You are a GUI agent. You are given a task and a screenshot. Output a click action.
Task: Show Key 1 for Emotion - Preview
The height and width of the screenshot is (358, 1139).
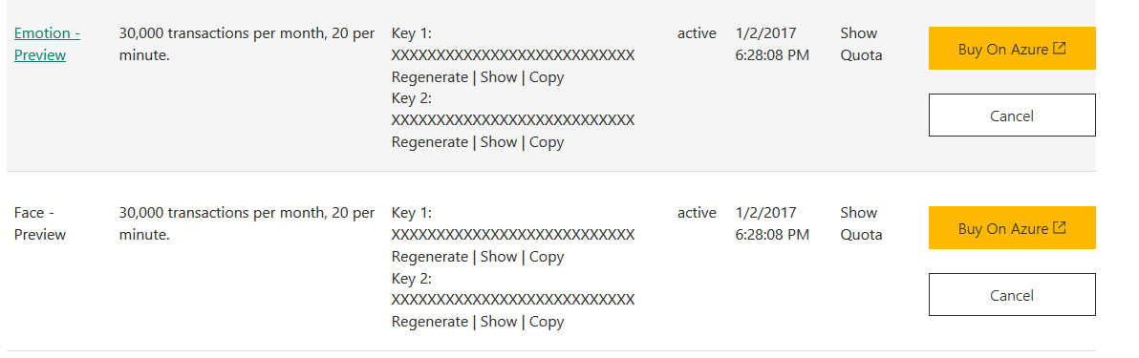(x=499, y=77)
